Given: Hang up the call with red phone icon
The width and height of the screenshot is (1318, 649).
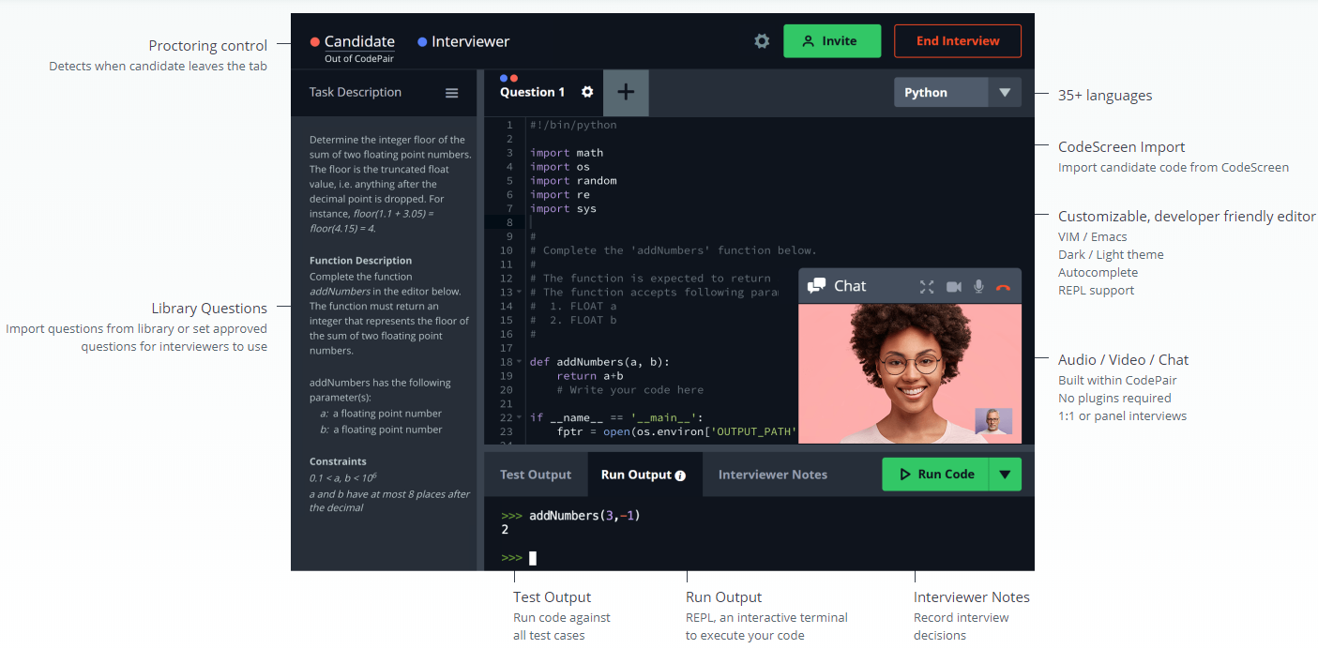Looking at the screenshot, I should (1003, 287).
